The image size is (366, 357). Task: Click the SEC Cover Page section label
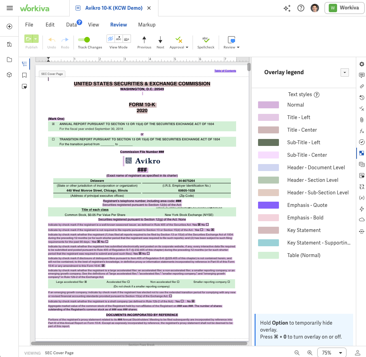52,74
